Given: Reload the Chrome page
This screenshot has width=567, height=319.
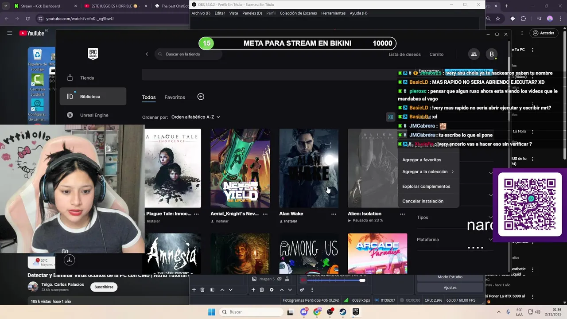Looking at the screenshot, I should tap(27, 19).
